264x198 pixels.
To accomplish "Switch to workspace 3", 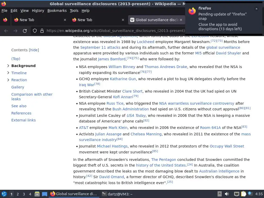I will 24,194.
